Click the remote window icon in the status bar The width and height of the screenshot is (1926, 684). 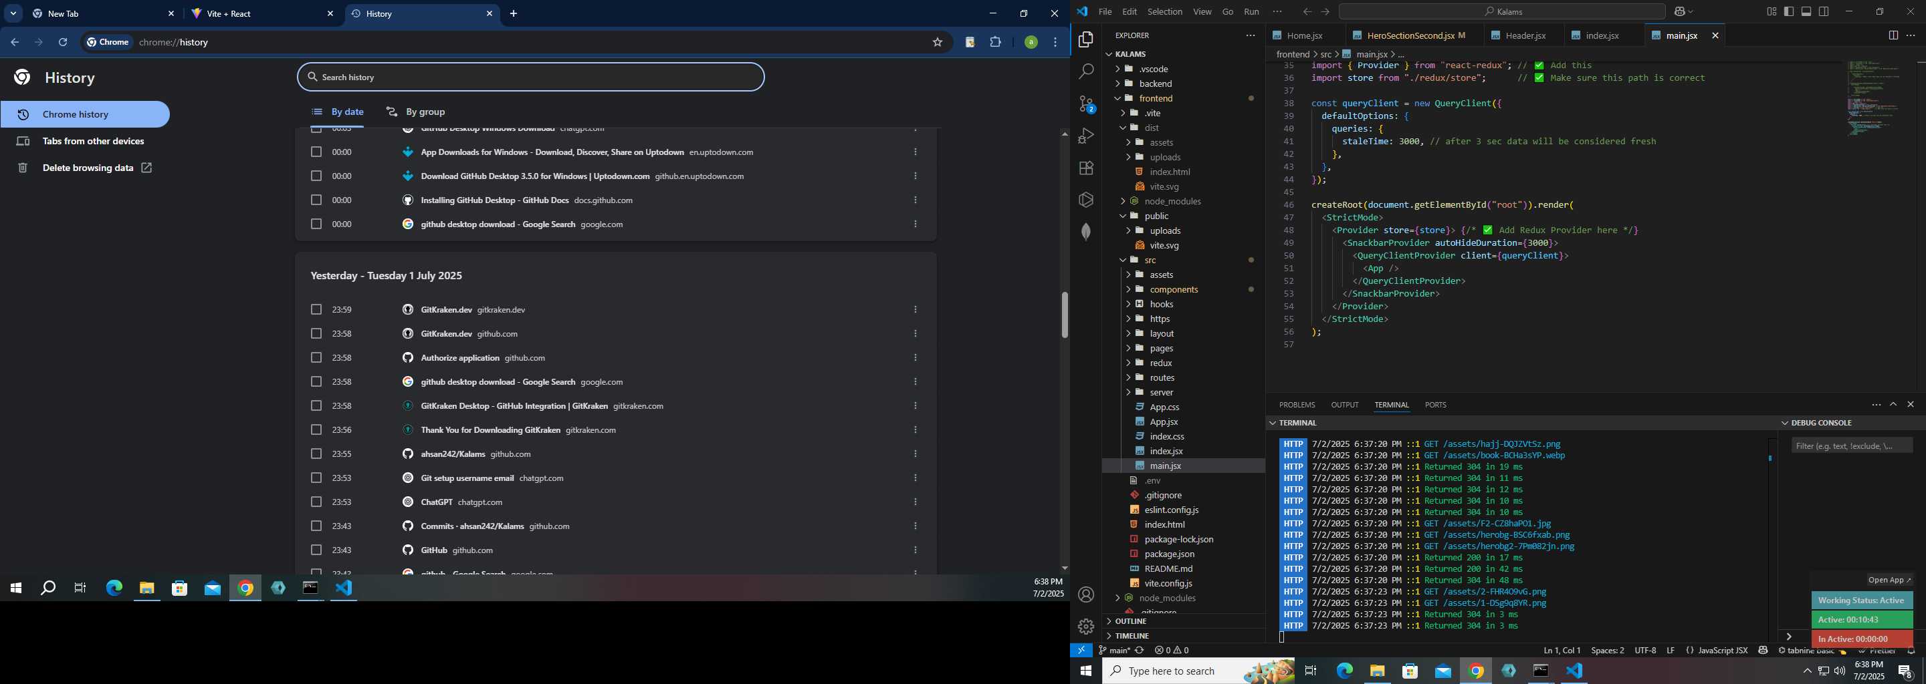pos(1081,651)
